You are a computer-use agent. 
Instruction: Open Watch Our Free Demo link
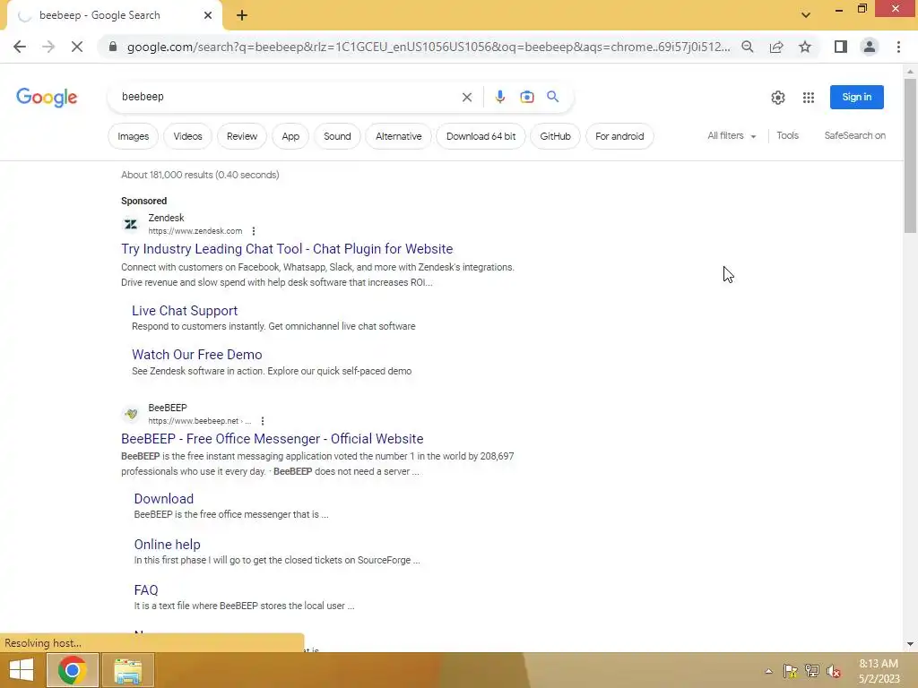tap(196, 355)
